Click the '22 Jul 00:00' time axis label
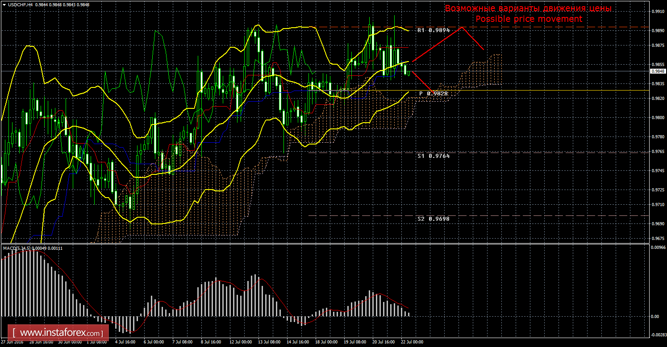The image size is (667, 347). (x=412, y=343)
